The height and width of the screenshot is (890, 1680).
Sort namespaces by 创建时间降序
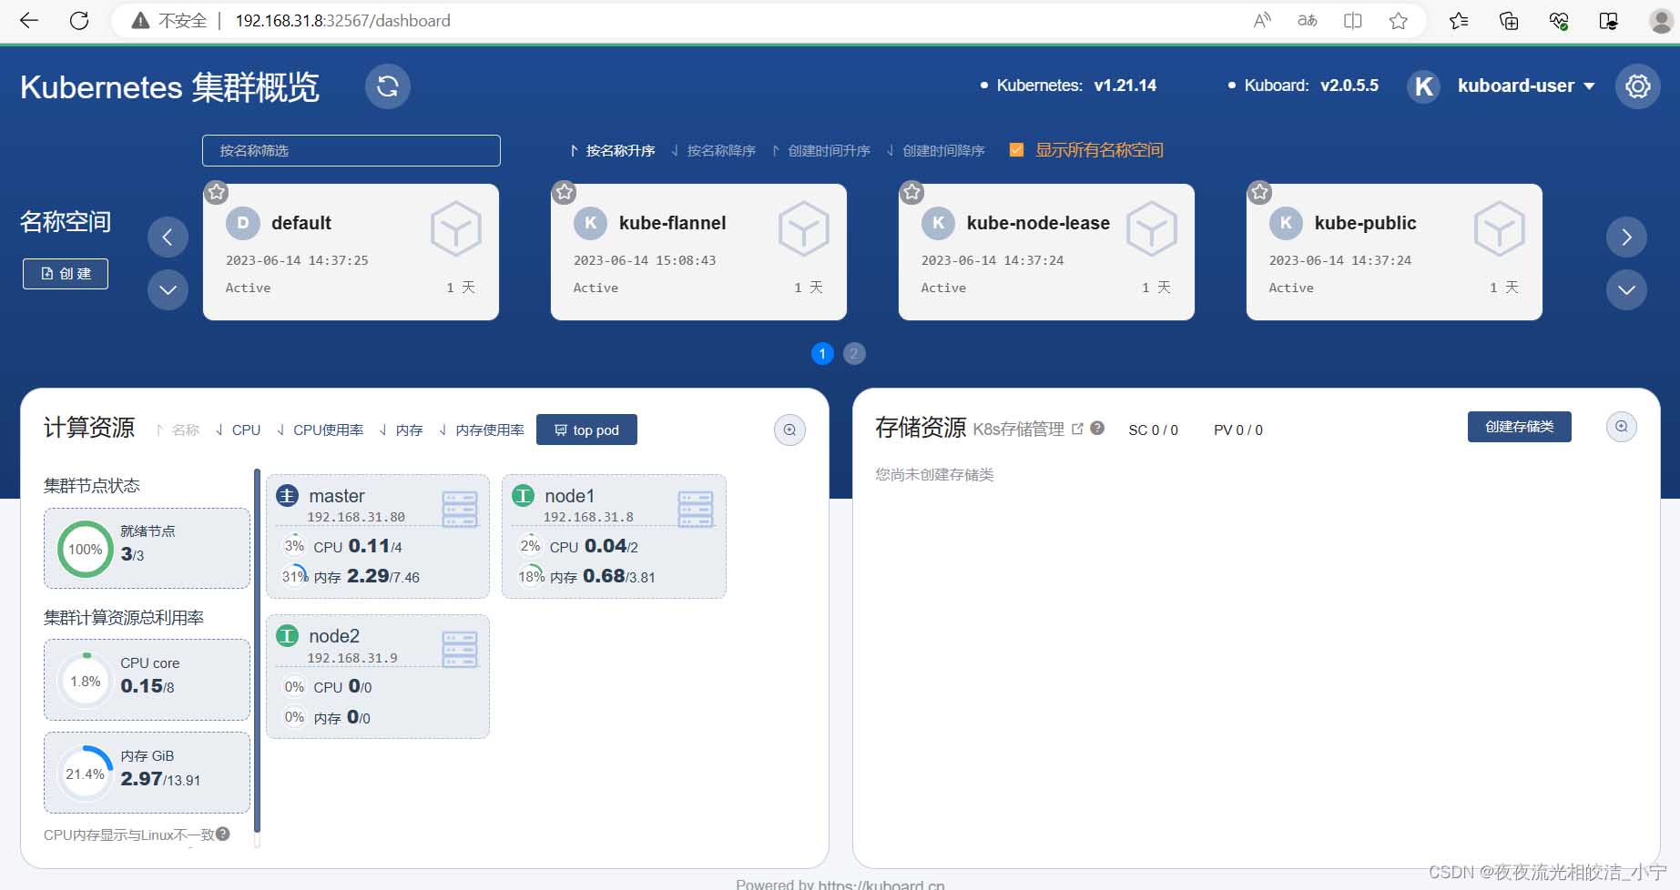pyautogui.click(x=935, y=150)
